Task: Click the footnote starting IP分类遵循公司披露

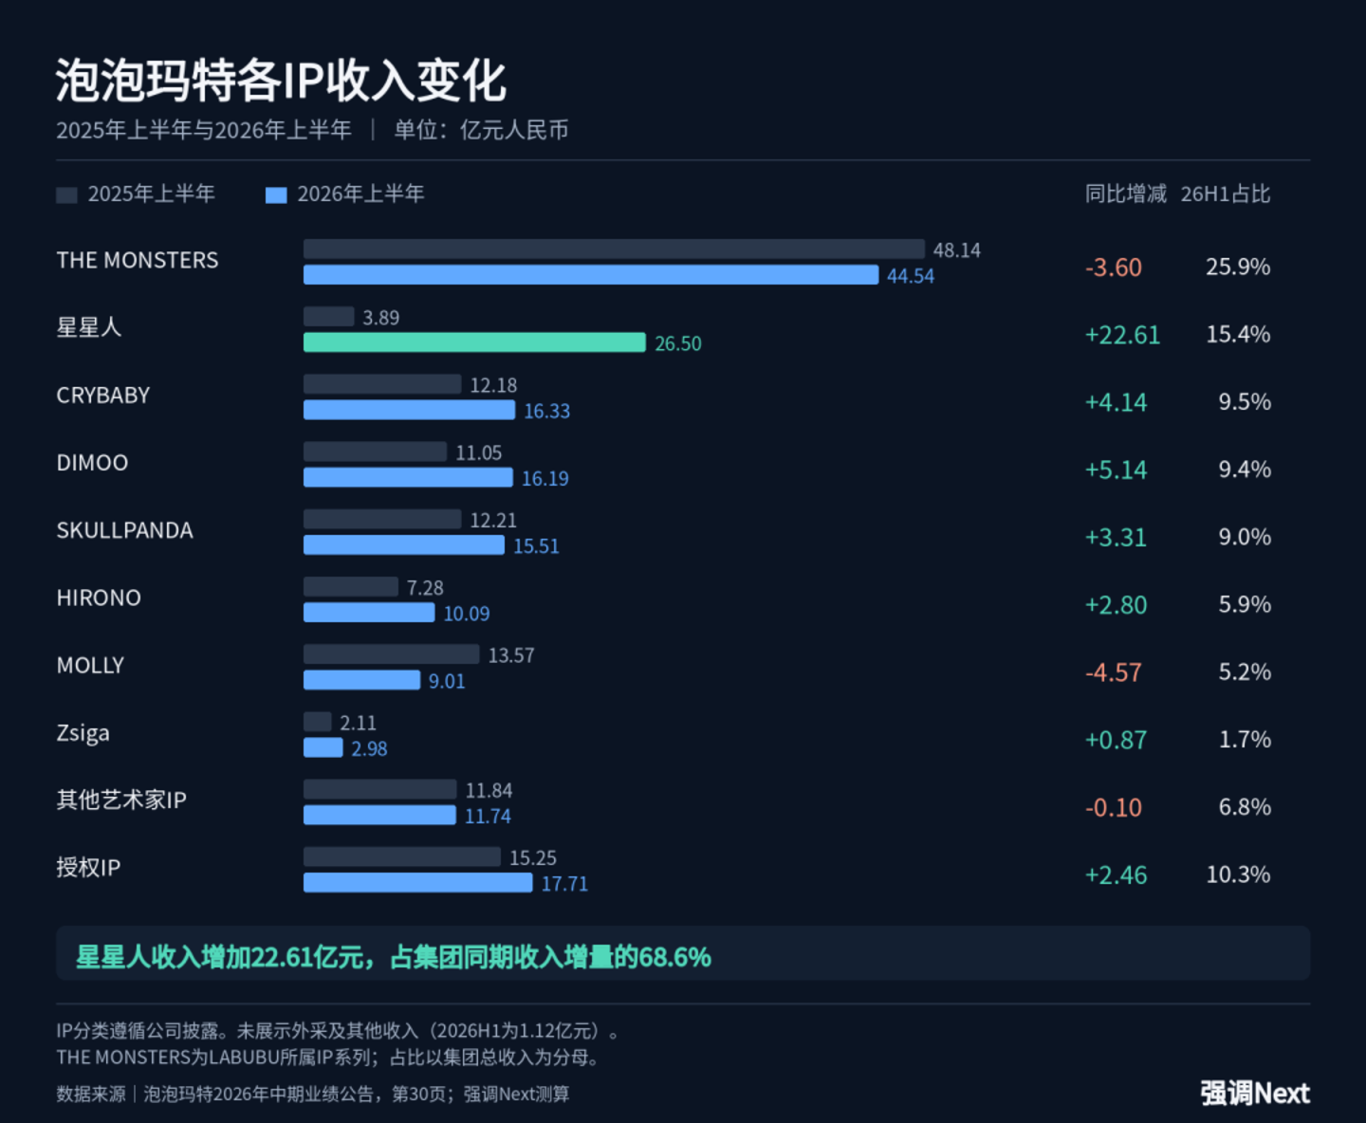Action: click(x=339, y=1032)
